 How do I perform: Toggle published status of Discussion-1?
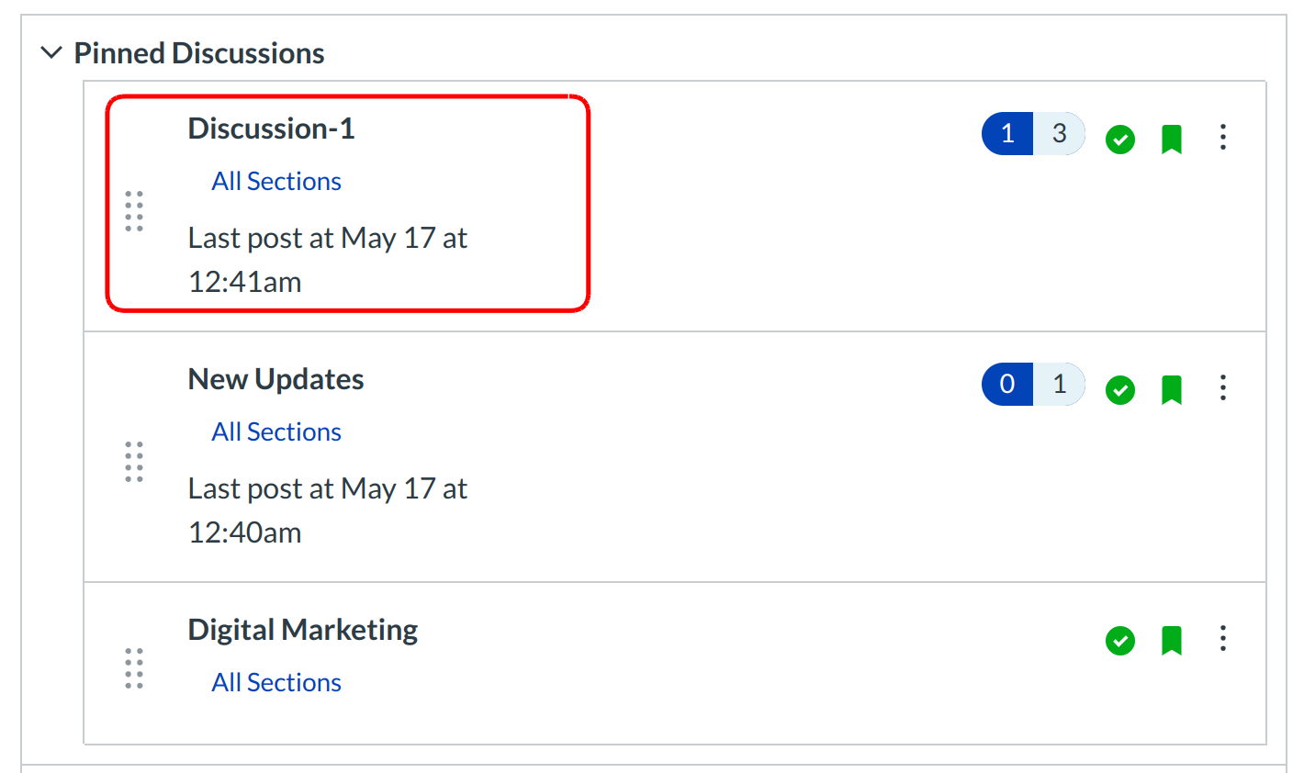1119,140
